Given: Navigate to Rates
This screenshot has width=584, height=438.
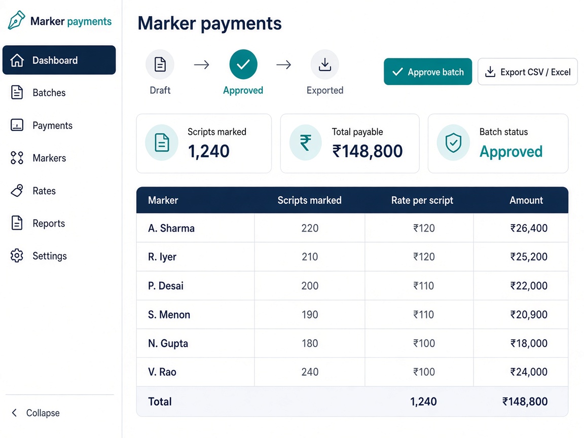Looking at the screenshot, I should [59, 190].
